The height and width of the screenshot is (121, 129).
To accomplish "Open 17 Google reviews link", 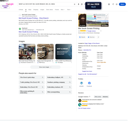I will tap(91, 31).
